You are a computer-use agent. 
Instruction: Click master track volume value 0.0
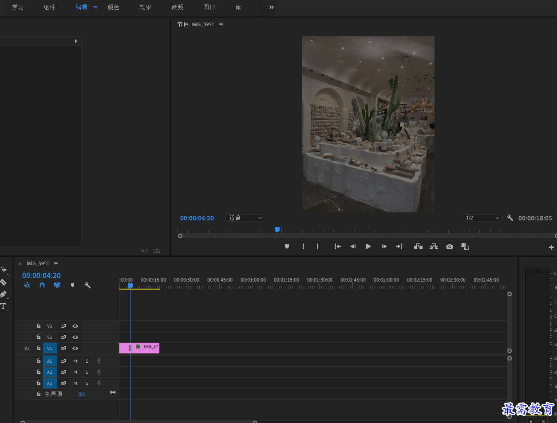[82, 394]
